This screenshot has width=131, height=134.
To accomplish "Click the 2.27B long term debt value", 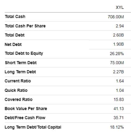I will pyautogui.click(x=118, y=72).
